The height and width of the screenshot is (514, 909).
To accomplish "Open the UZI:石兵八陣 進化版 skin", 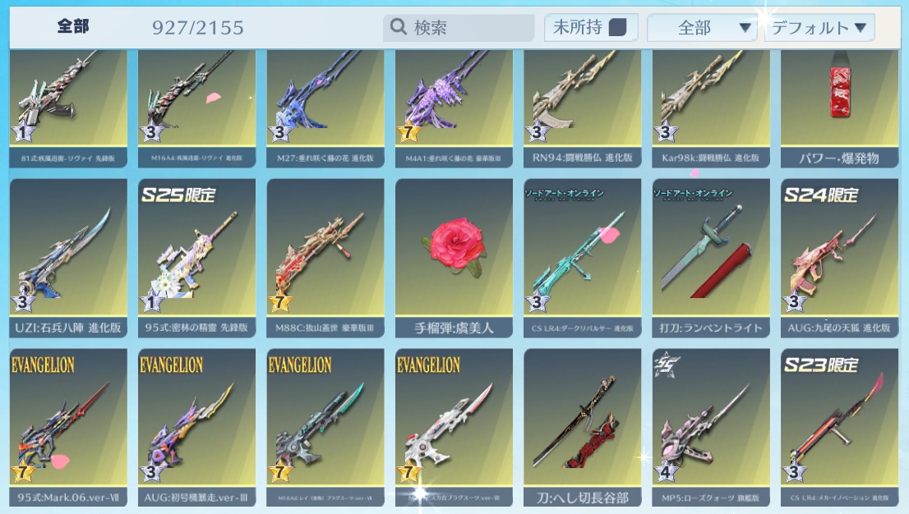I will pos(68,258).
